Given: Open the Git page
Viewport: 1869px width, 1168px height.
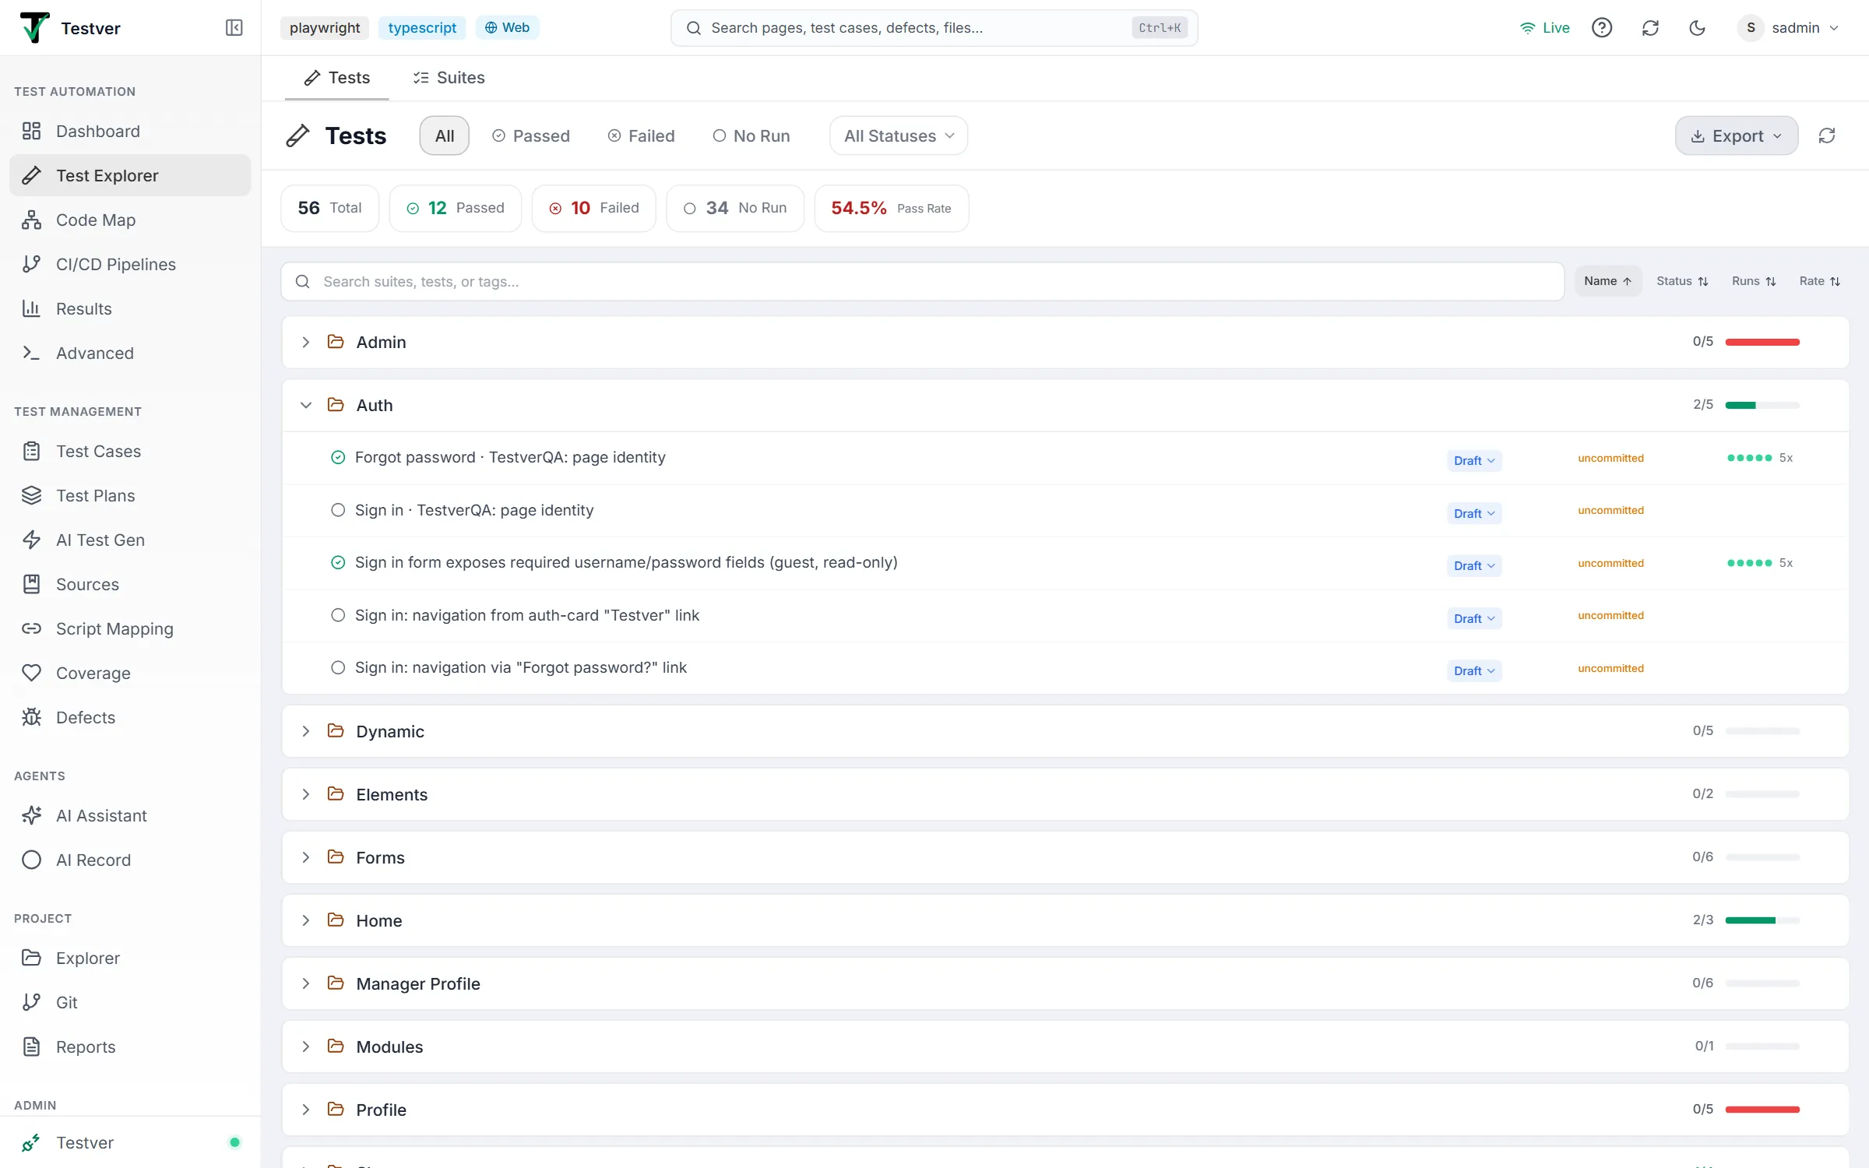Looking at the screenshot, I should click(130, 1002).
